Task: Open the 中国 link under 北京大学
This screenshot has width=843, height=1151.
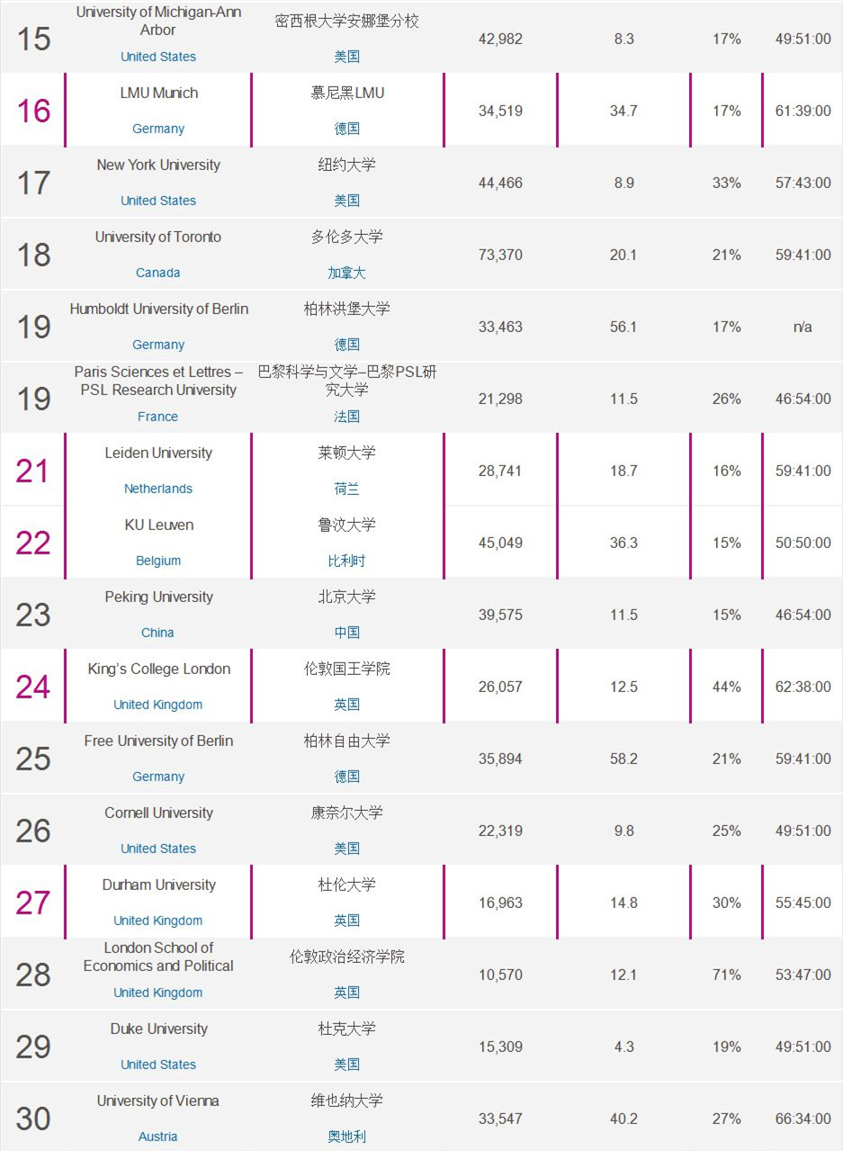Action: [347, 633]
